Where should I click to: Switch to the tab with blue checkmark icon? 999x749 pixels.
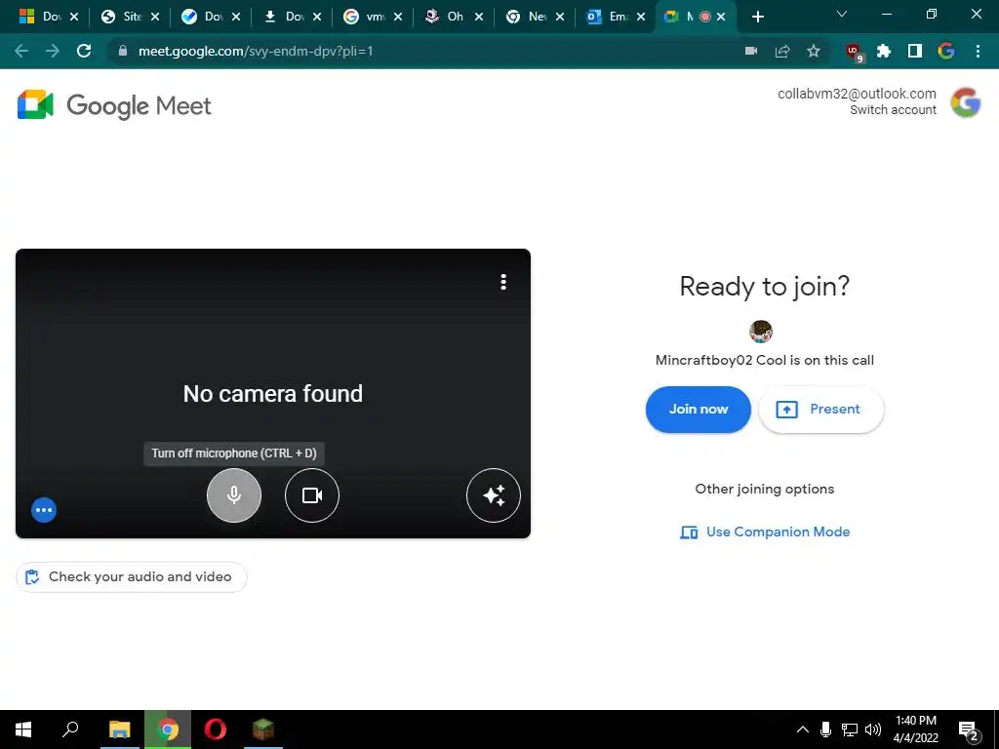pyautogui.click(x=202, y=17)
